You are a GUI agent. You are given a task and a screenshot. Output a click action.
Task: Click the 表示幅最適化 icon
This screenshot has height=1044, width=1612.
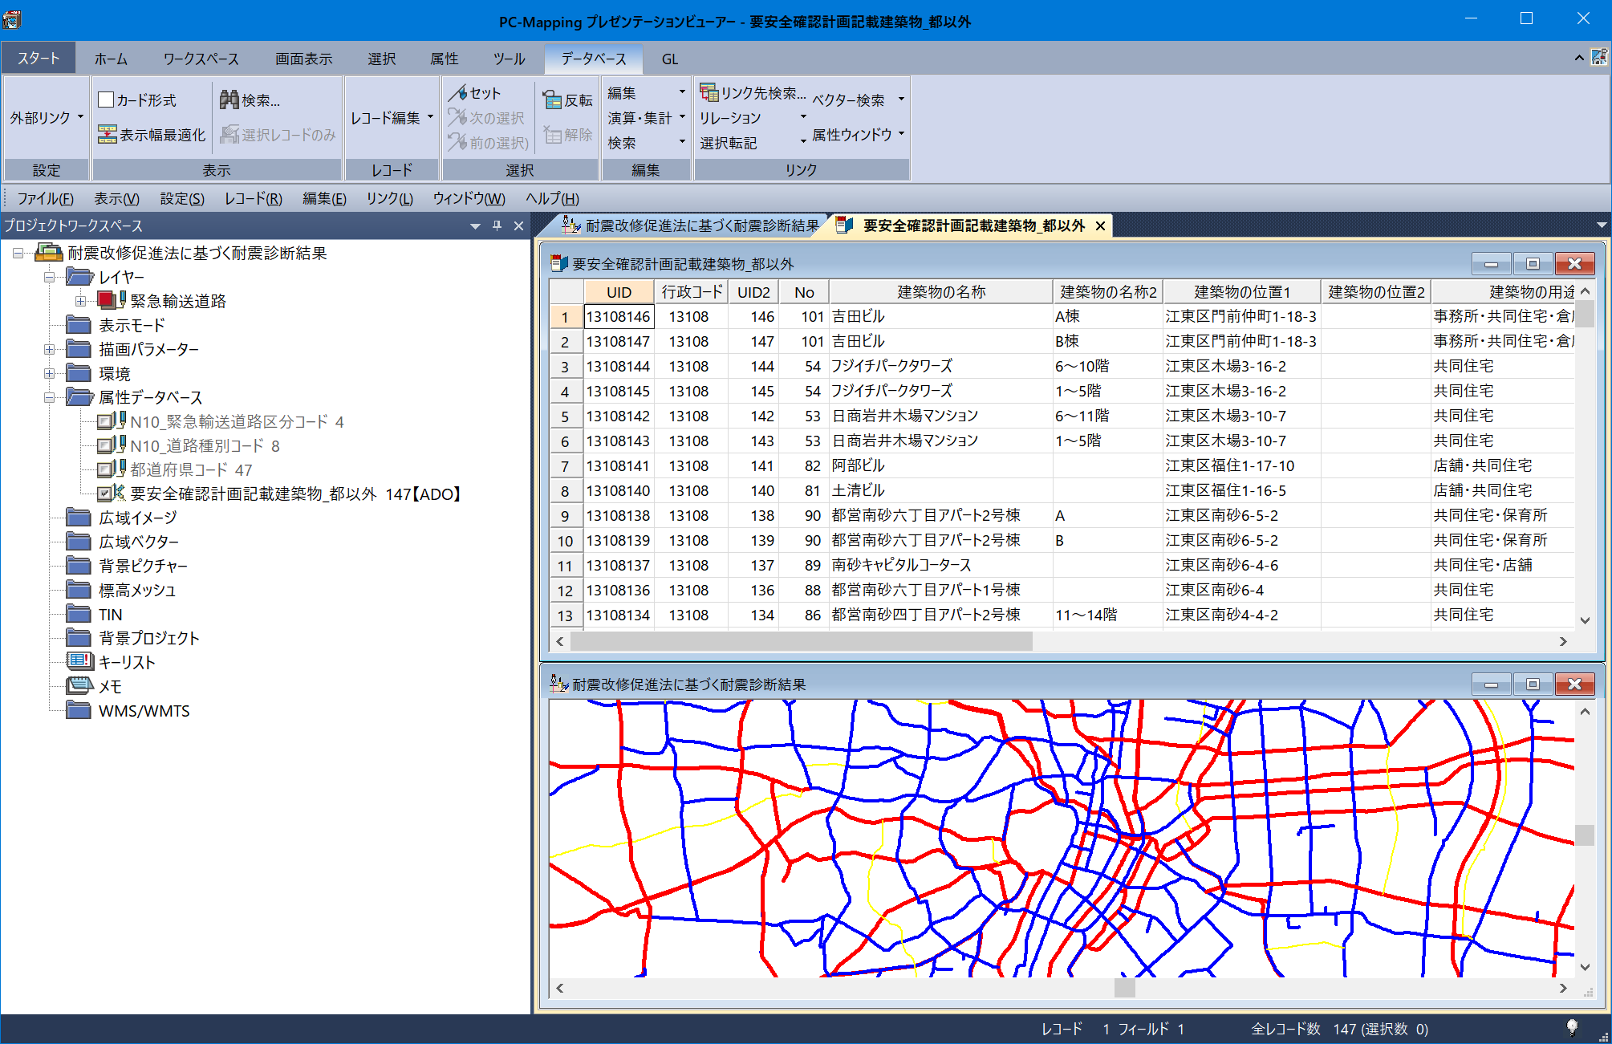click(x=107, y=135)
